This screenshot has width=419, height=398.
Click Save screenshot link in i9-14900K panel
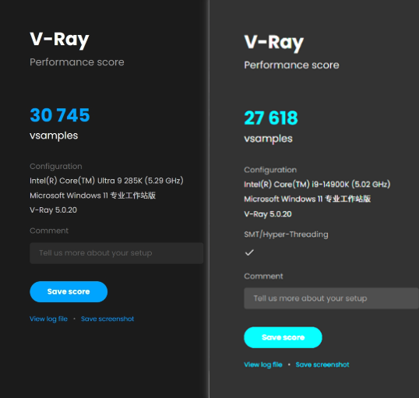click(322, 365)
